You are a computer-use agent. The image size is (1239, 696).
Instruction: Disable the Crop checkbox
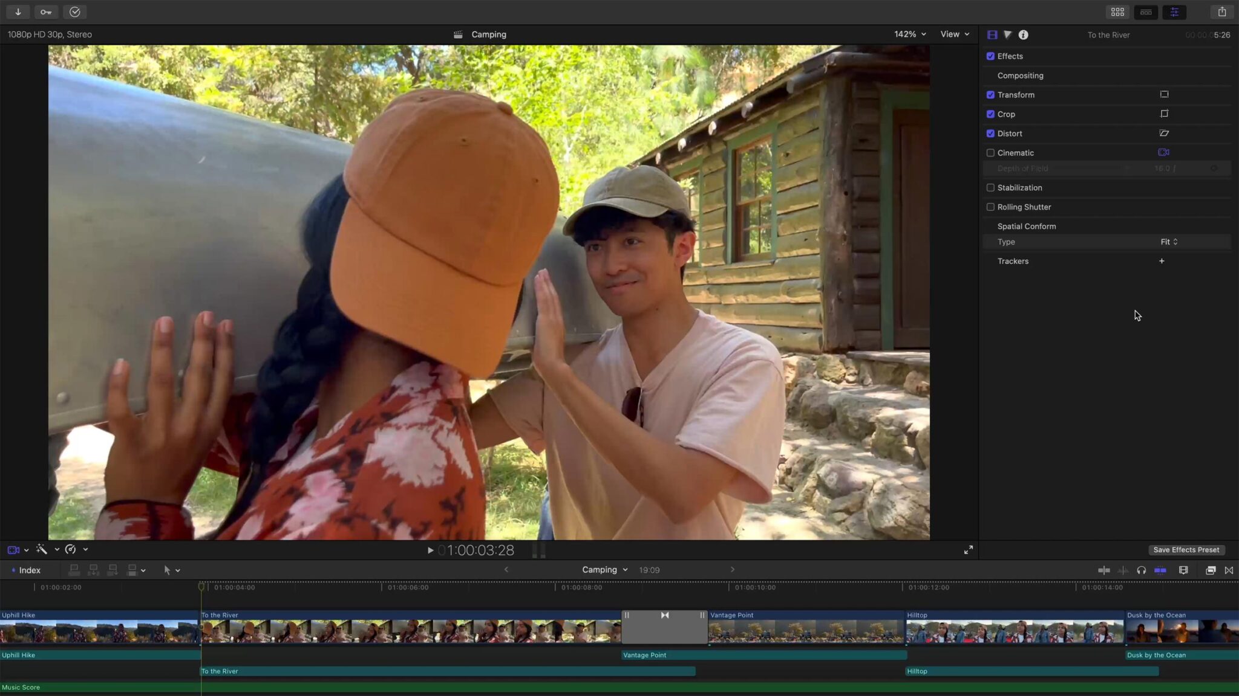tap(990, 114)
